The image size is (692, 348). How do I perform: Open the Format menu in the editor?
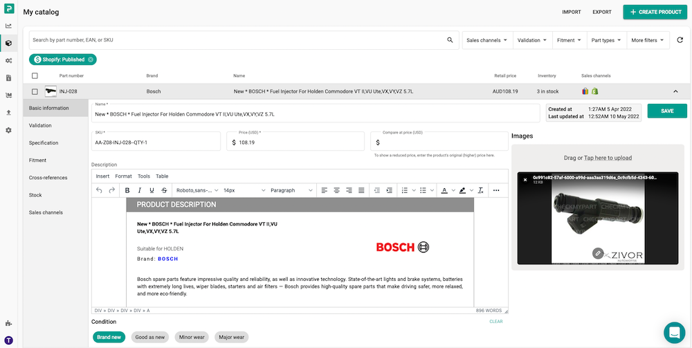pos(124,176)
